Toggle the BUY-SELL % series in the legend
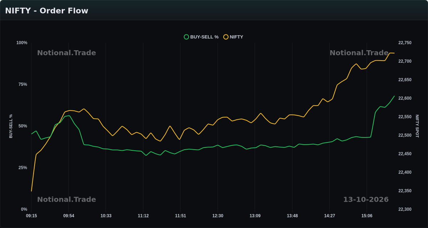 point(201,37)
